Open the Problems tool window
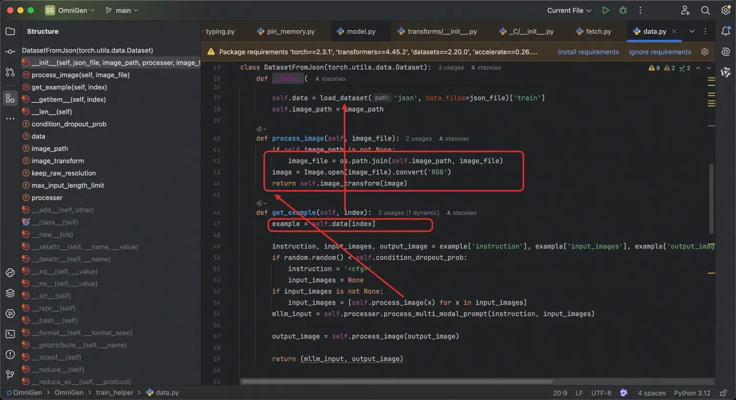Screen dimensions: 736x400 pos(10,354)
